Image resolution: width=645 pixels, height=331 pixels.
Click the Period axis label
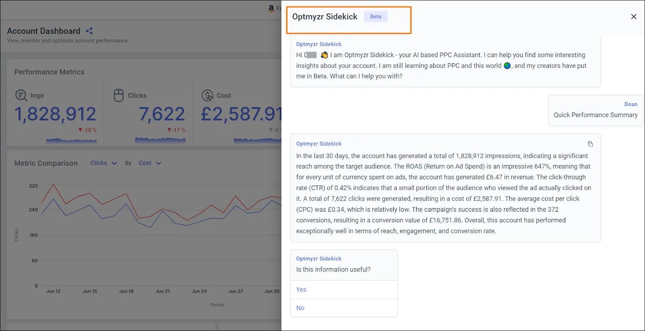coord(217,305)
